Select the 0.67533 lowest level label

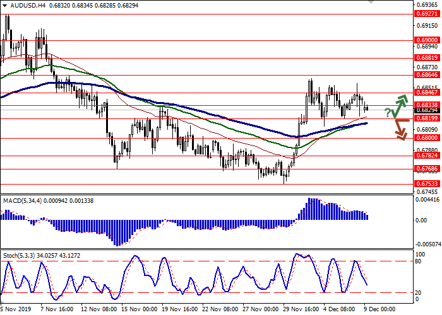click(426, 184)
